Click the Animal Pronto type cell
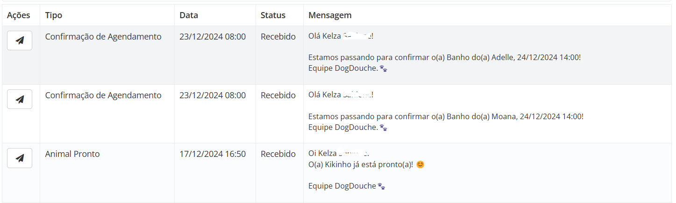The image size is (676, 203). [72, 154]
